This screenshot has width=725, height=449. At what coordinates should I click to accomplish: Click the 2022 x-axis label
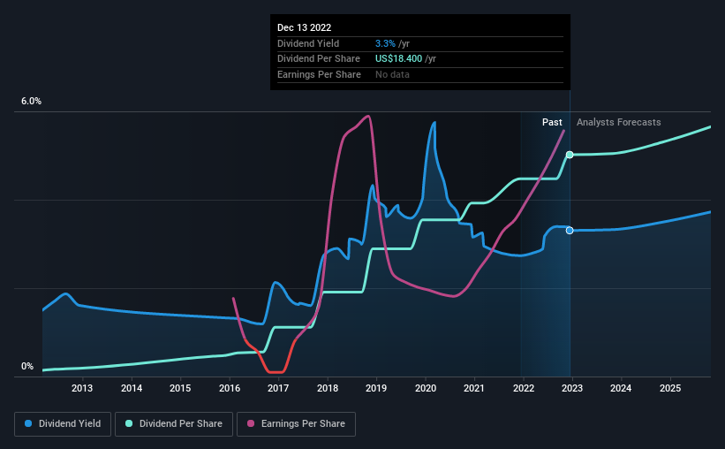point(524,388)
